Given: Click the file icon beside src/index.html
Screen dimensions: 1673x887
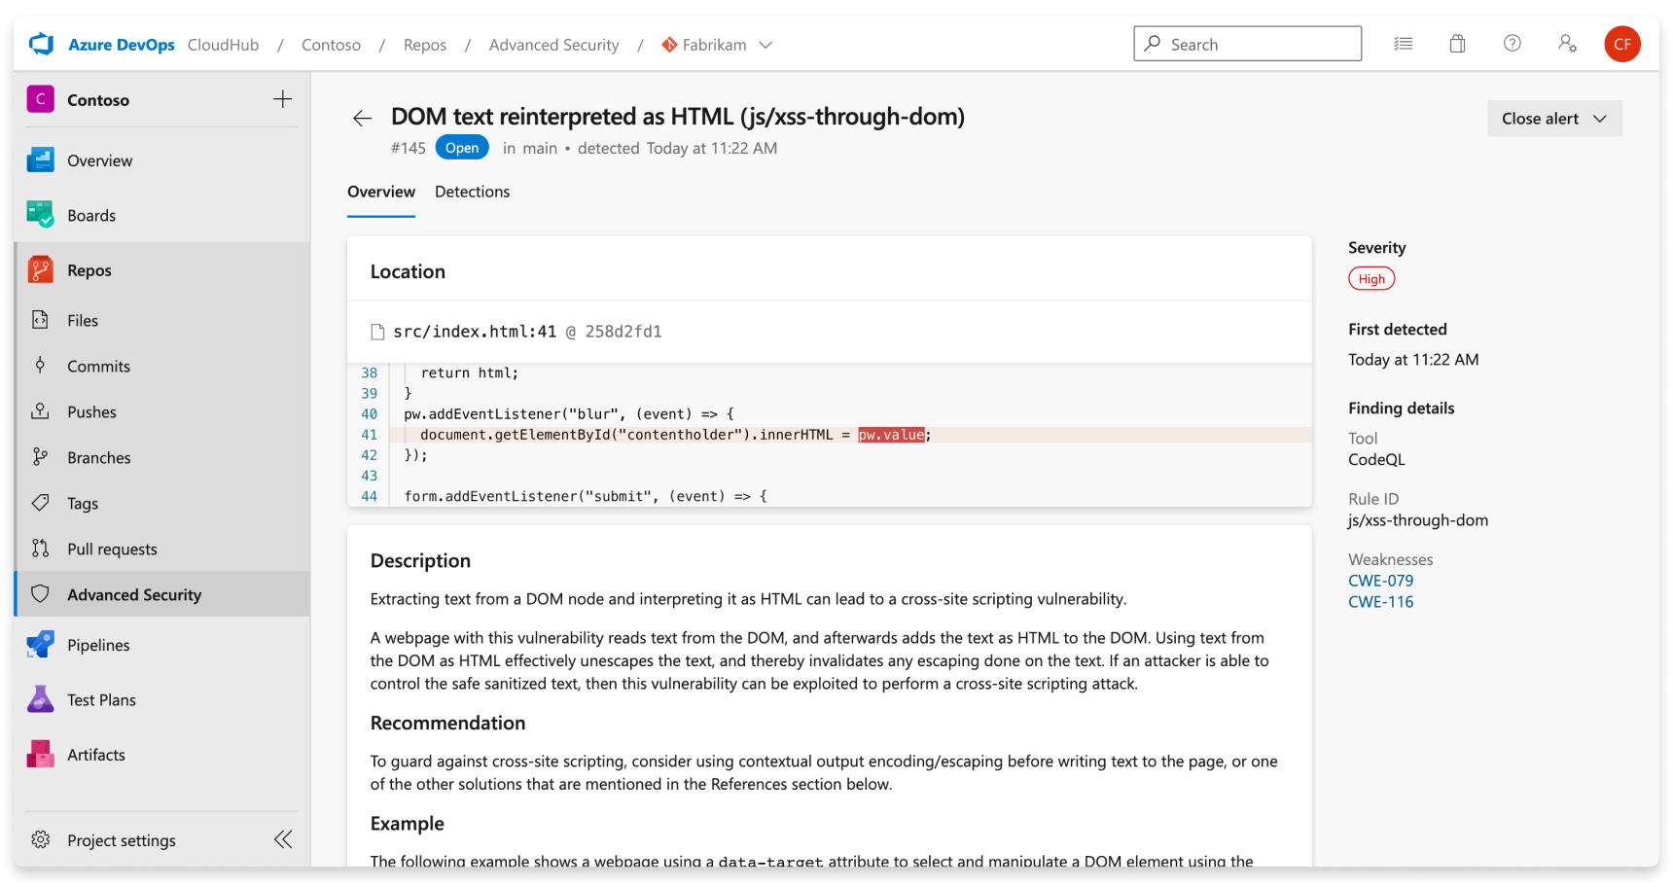Looking at the screenshot, I should coord(377,332).
